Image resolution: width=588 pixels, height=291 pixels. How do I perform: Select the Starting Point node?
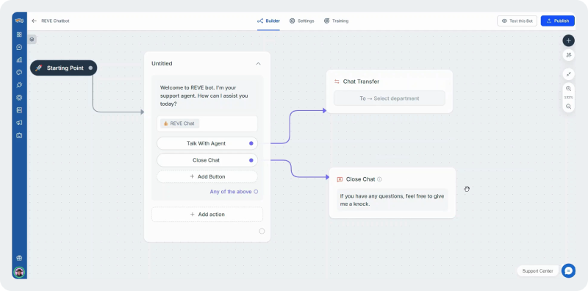[x=63, y=68]
